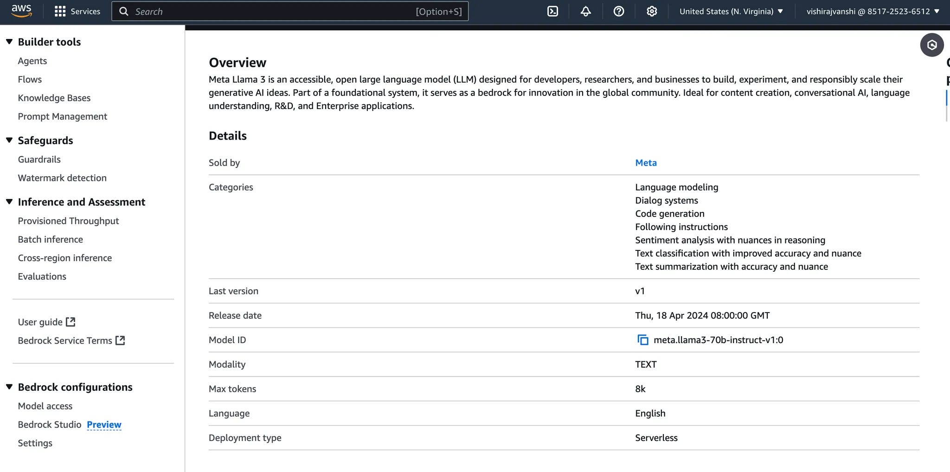
Task: Collapse the Bedrock configurations section
Action: coord(9,387)
